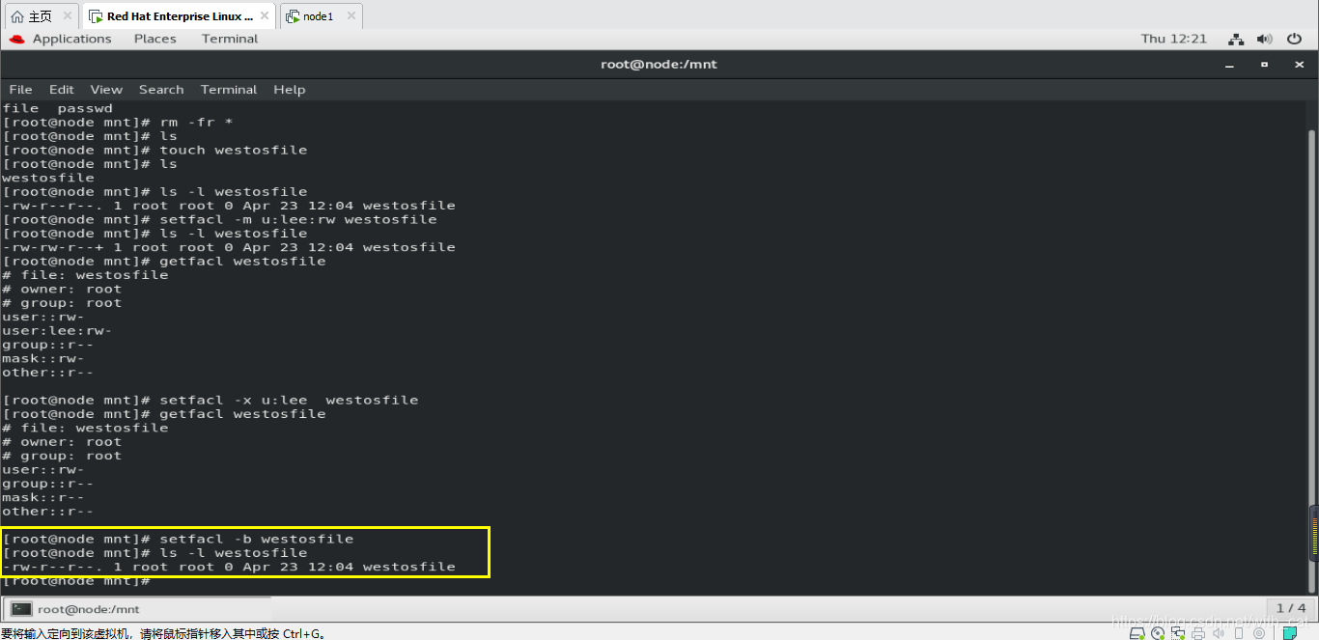The image size is (1319, 640).
Task: Click the CD/DVD drive status icon
Action: tap(1158, 633)
